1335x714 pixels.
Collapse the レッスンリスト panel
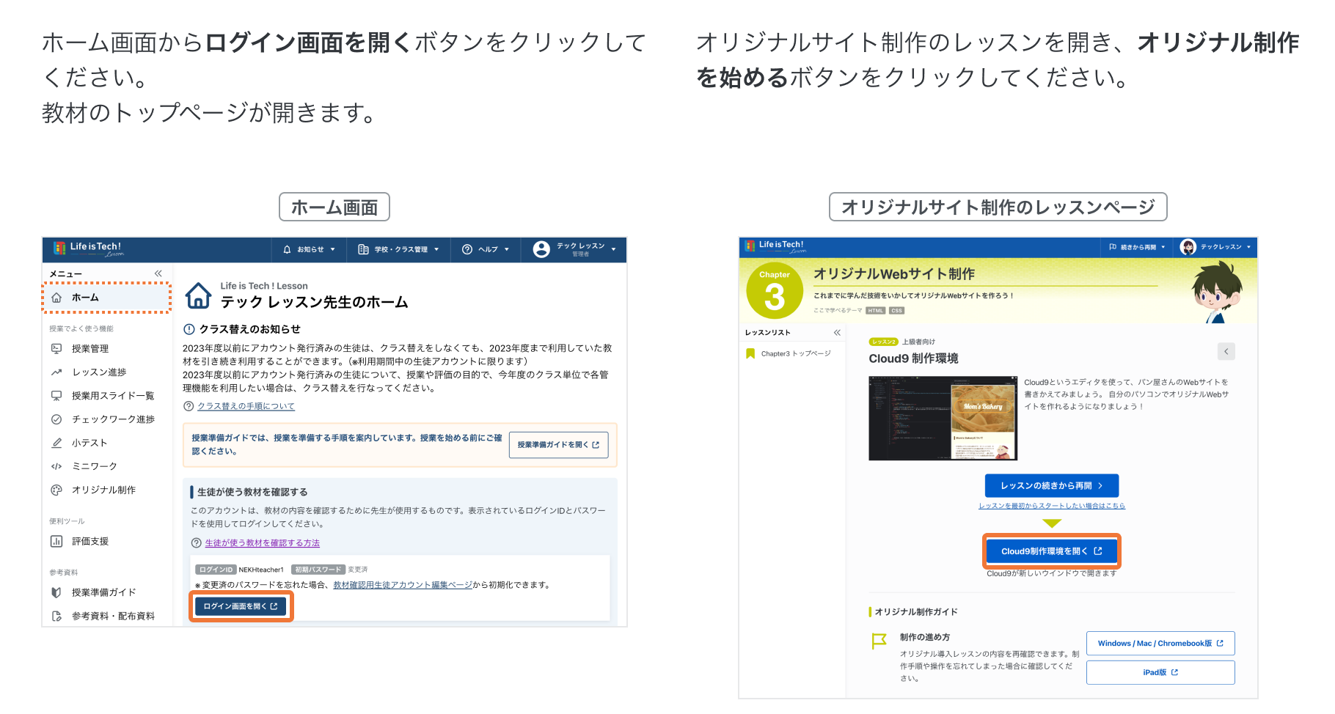pyautogui.click(x=837, y=333)
